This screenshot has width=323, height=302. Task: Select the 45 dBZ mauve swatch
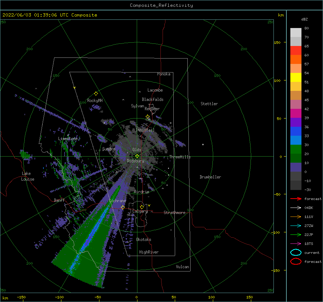point(296,104)
